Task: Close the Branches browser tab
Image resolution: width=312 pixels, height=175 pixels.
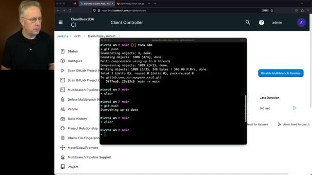Action: point(113,3)
